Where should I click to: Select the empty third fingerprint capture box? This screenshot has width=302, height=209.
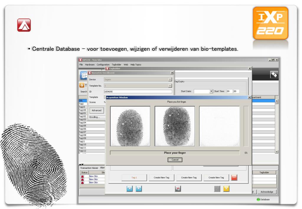click(x=219, y=126)
